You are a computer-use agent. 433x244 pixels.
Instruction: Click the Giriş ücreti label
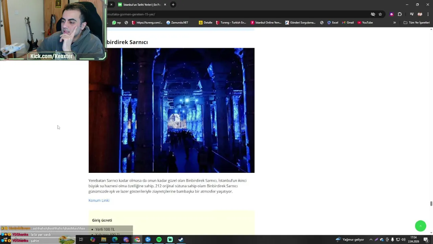tap(102, 220)
